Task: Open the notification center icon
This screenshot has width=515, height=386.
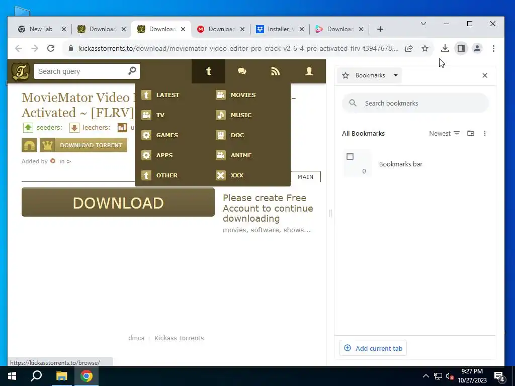Action: coord(499,376)
